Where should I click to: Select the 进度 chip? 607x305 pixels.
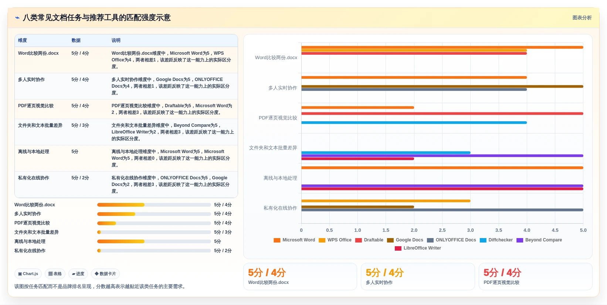coord(78,274)
